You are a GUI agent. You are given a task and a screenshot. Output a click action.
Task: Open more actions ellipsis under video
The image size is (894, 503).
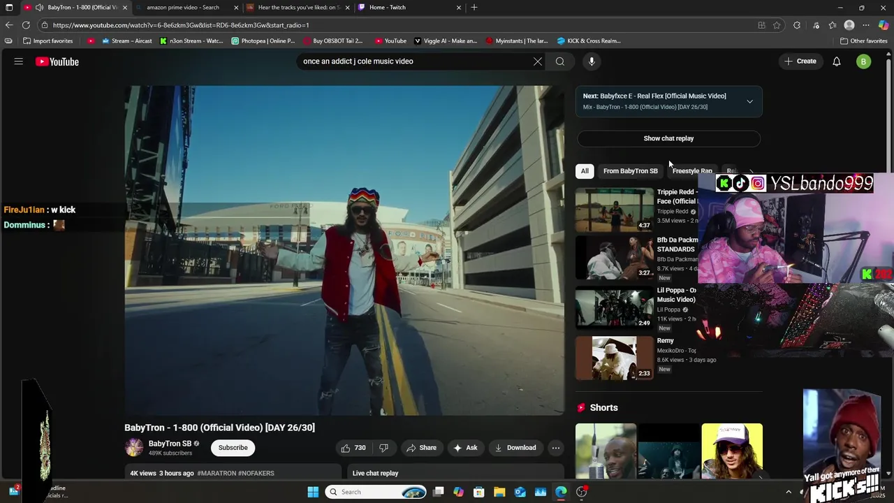[556, 448]
